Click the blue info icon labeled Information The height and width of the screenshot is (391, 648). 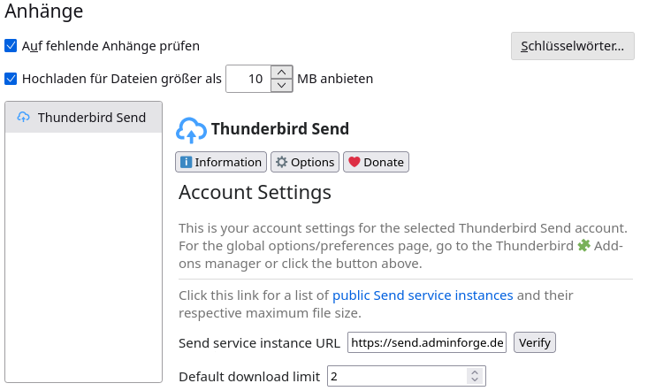186,162
